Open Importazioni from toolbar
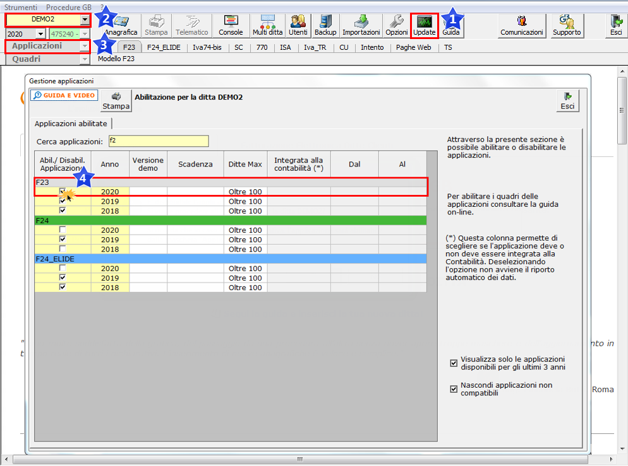This screenshot has height=466, width=628. pos(361,26)
